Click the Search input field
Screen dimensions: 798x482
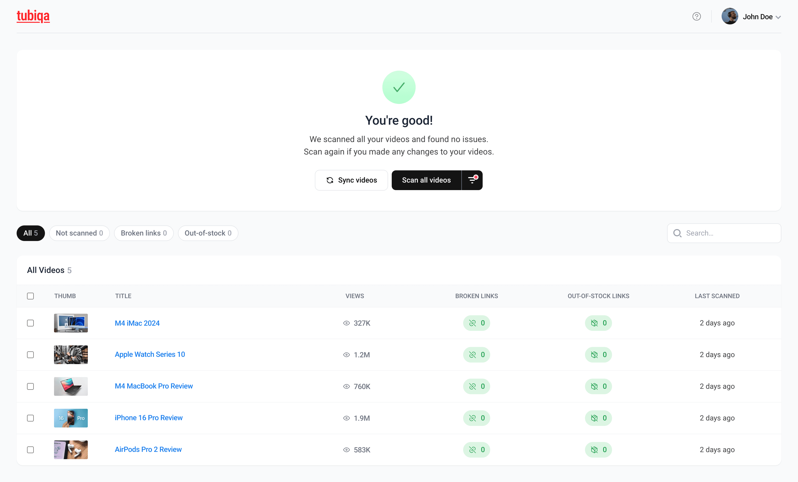pos(724,233)
